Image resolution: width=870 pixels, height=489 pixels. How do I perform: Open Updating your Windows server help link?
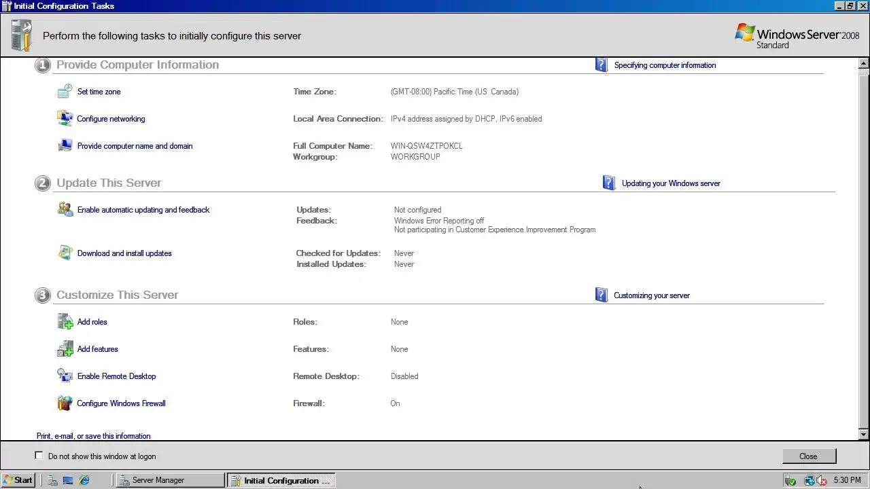[671, 183]
